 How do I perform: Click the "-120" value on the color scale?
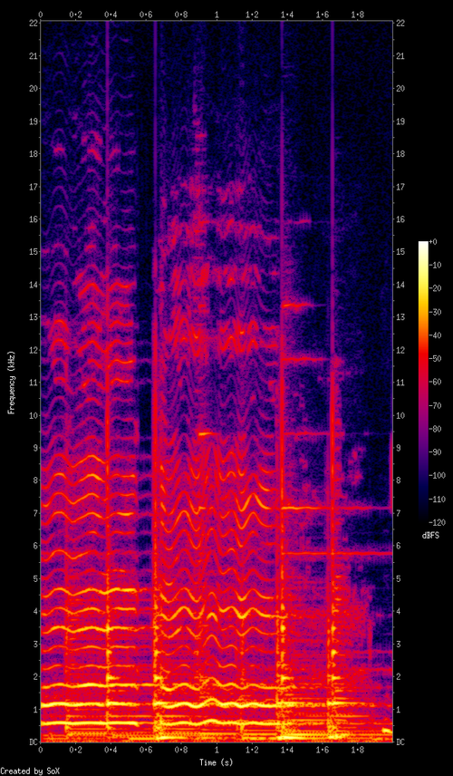[439, 522]
